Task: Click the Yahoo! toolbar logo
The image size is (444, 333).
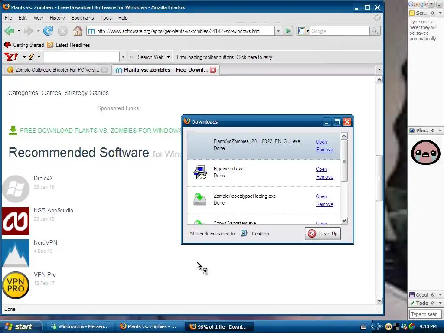Action: click(x=11, y=57)
